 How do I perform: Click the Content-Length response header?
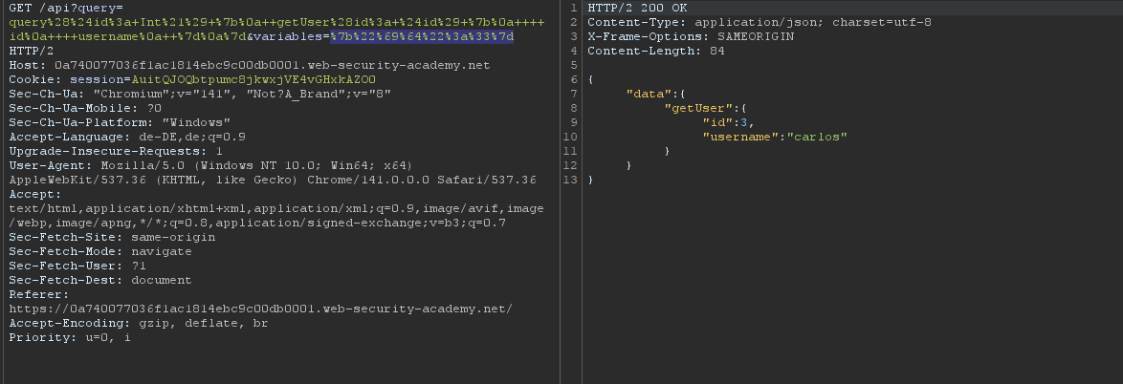click(655, 51)
